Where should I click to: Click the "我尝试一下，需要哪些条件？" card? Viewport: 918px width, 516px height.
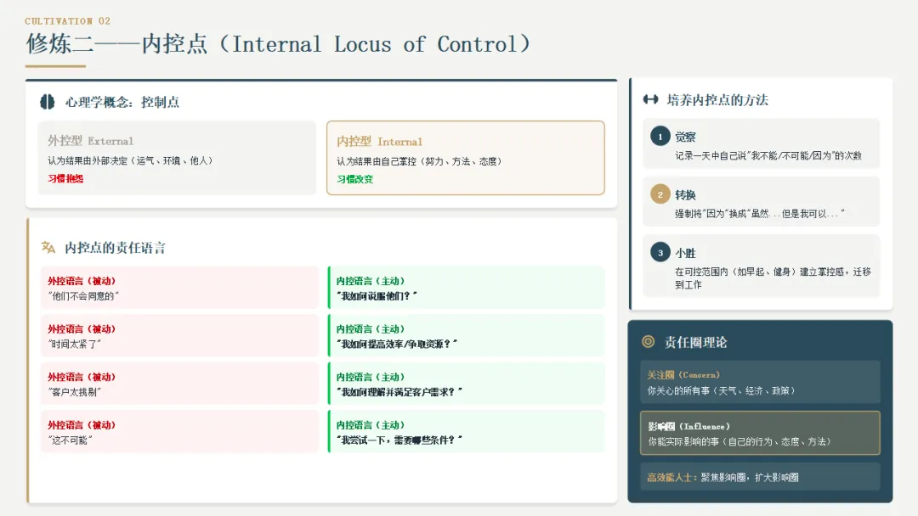(466, 432)
